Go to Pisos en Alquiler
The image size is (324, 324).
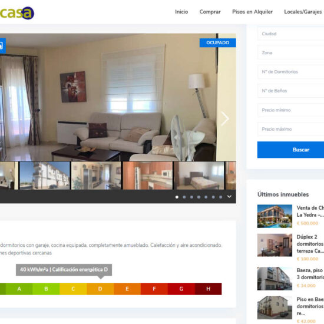pos(252,12)
